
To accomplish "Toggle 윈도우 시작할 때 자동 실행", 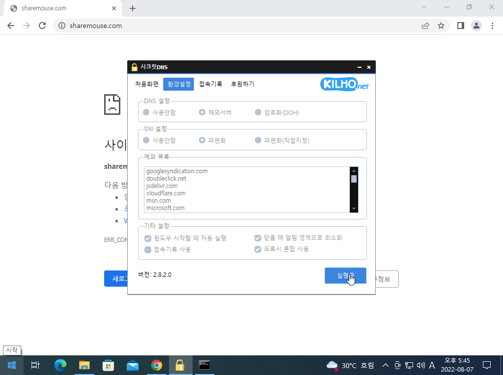I will point(148,238).
